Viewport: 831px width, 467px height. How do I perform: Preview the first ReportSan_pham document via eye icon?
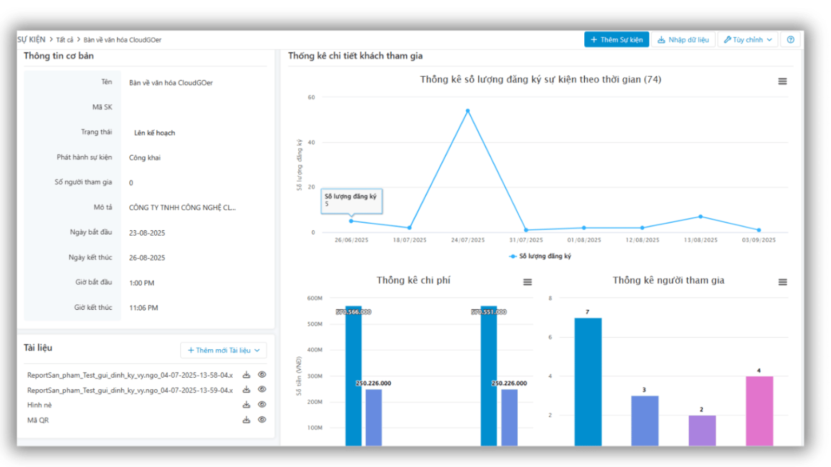coord(262,375)
